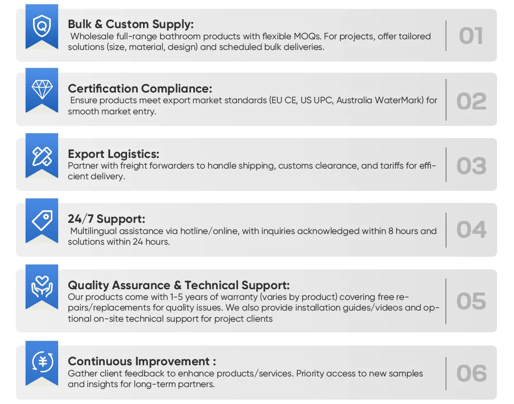Open the Certification Compliance heading
514x404 pixels.
tap(140, 89)
